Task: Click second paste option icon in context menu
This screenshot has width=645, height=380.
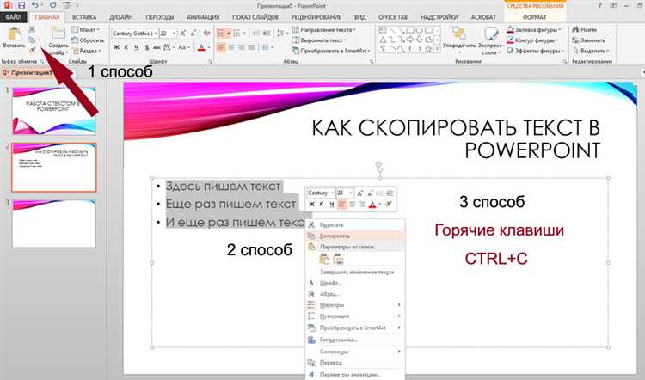Action: 339,259
